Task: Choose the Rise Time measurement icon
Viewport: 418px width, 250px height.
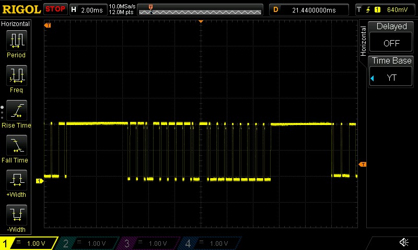Action: (x=16, y=110)
